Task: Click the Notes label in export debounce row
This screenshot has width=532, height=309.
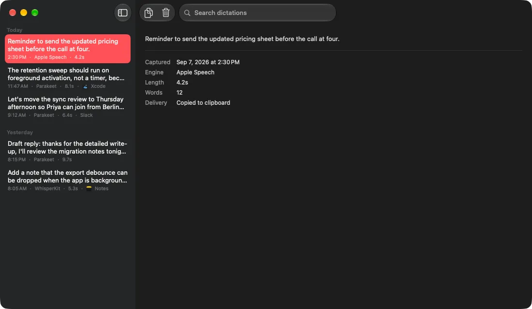Action: 102,189
